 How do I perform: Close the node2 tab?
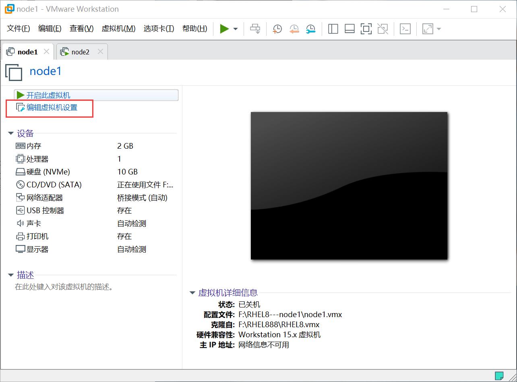[x=100, y=52]
